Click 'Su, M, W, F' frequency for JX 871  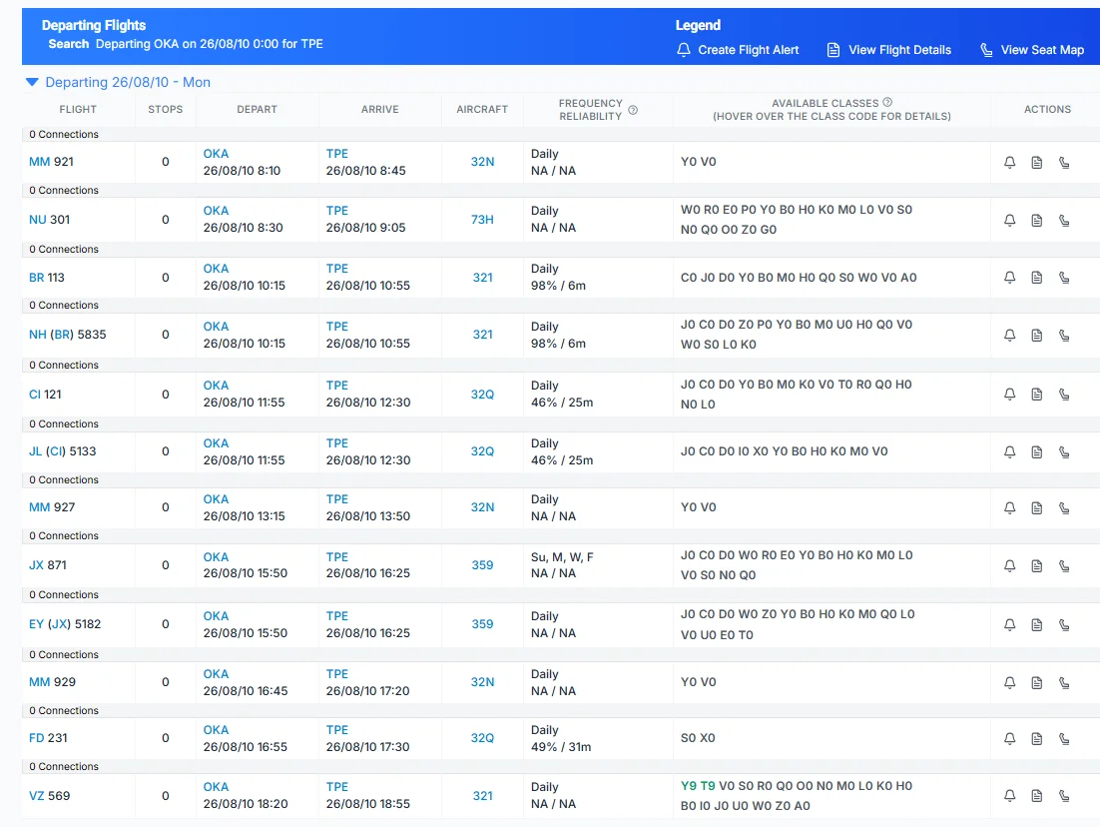[562, 557]
